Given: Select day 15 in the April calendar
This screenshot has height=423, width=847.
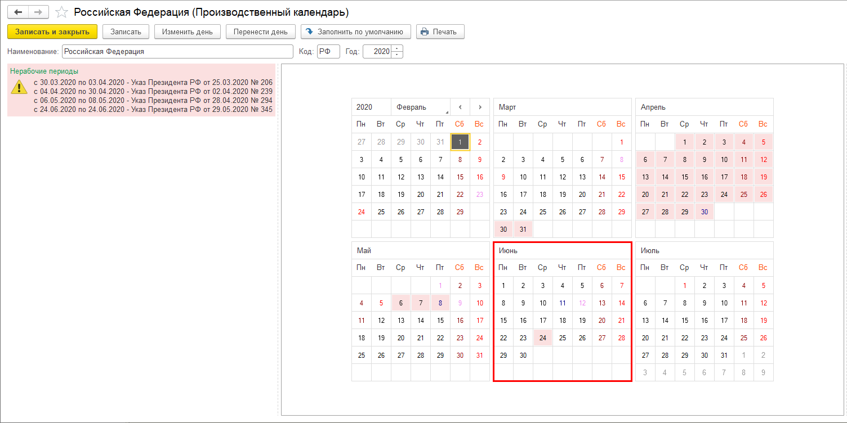Looking at the screenshot, I should (x=685, y=177).
